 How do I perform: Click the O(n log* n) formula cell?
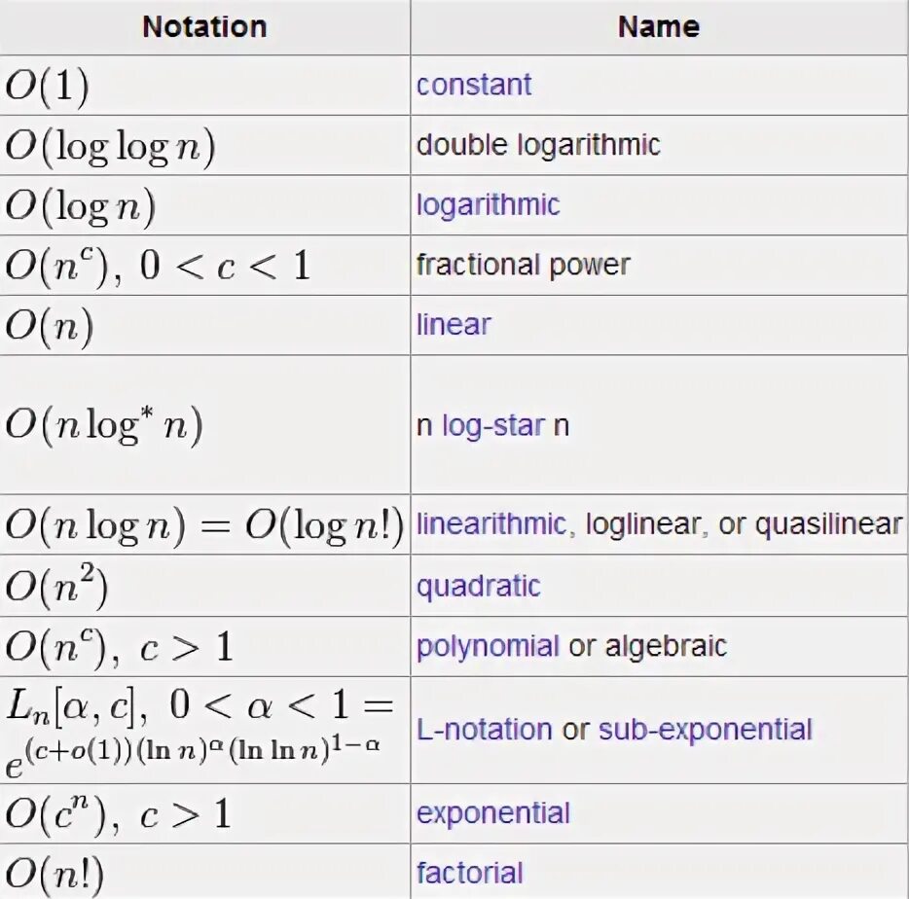(104, 427)
